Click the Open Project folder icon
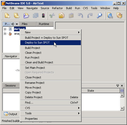The image size is (127, 125). point(26,16)
